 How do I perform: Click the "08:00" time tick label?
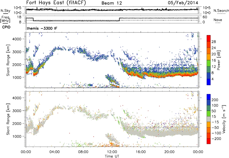(83, 152)
